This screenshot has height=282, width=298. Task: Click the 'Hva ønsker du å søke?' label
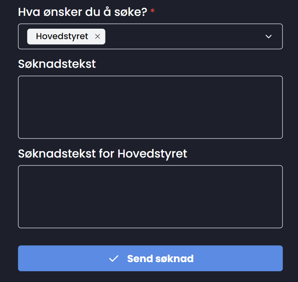click(x=82, y=11)
